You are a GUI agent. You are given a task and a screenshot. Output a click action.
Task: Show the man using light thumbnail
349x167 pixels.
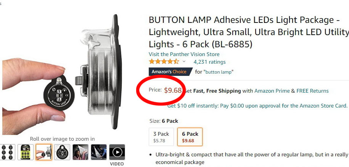tap(99, 152)
